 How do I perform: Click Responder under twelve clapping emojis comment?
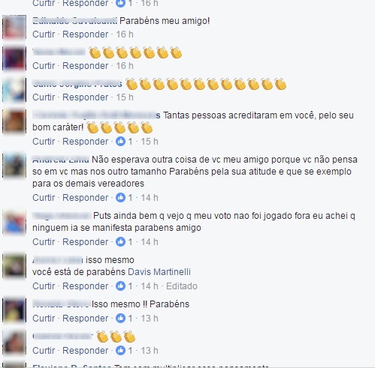[x=86, y=97]
